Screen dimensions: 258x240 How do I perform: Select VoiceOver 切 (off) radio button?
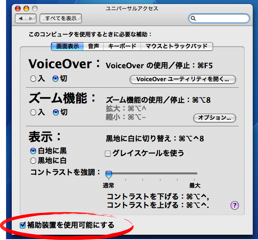coord(56,79)
